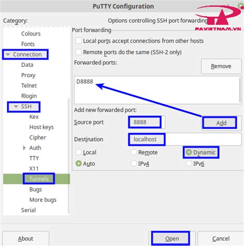Select the D8888 forwarded port entry
This screenshot has height=246, width=244.
(84, 81)
